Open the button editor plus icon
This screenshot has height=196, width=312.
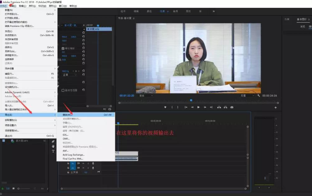point(276,107)
